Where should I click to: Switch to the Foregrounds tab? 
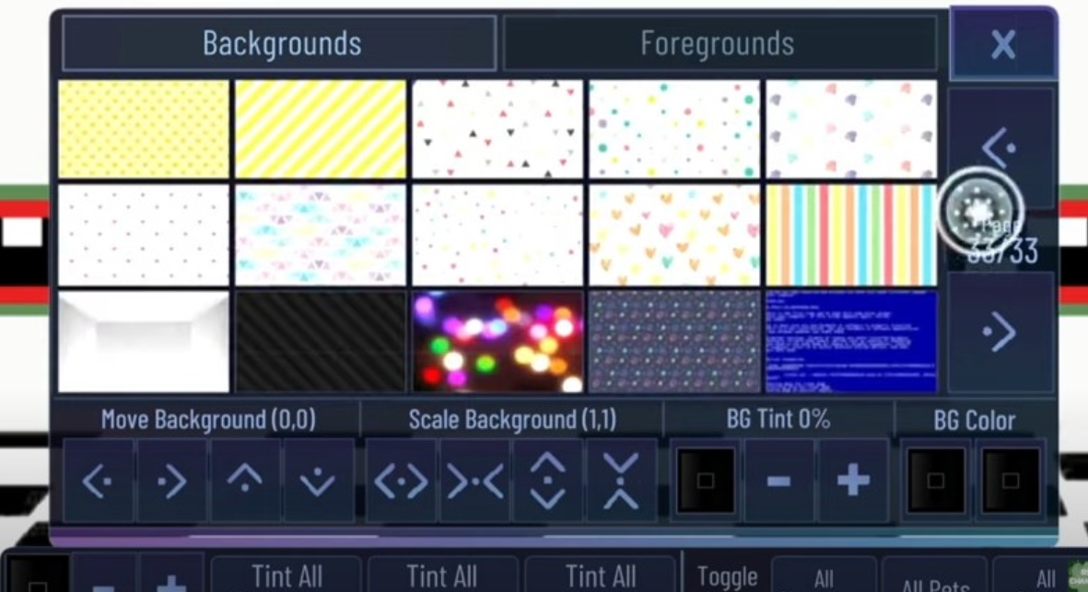point(718,43)
